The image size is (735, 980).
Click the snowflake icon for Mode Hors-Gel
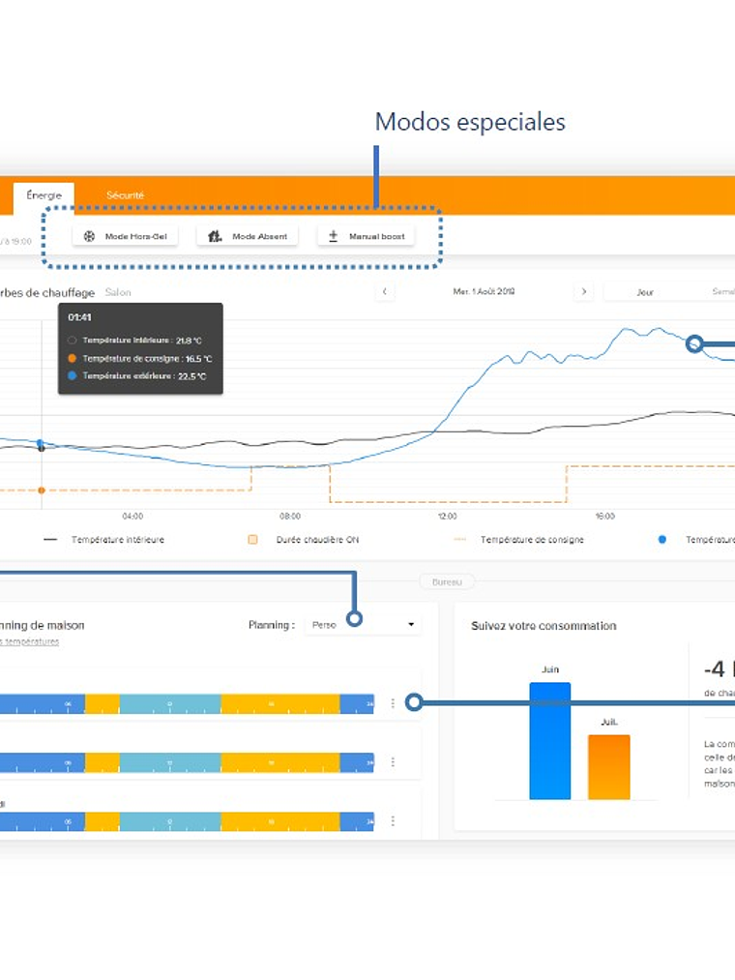(89, 236)
